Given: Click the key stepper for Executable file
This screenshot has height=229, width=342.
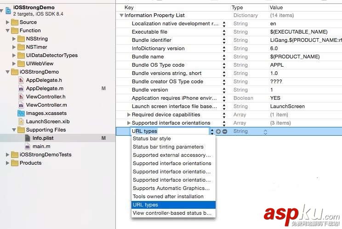Looking at the screenshot, I should pyautogui.click(x=224, y=32).
